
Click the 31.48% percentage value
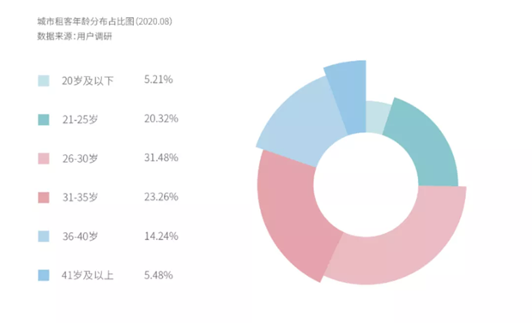pos(161,158)
